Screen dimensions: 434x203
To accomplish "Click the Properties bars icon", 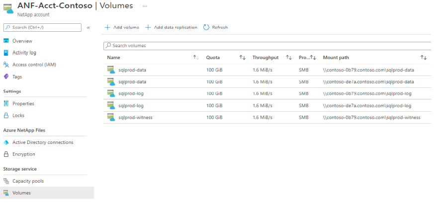I will point(6,104).
